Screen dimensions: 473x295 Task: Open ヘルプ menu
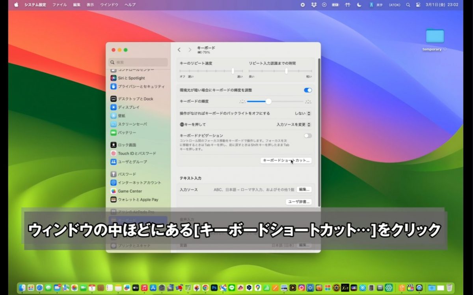coord(130,5)
